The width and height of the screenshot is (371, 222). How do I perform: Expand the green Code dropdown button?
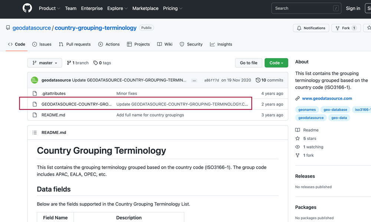tap(276, 63)
